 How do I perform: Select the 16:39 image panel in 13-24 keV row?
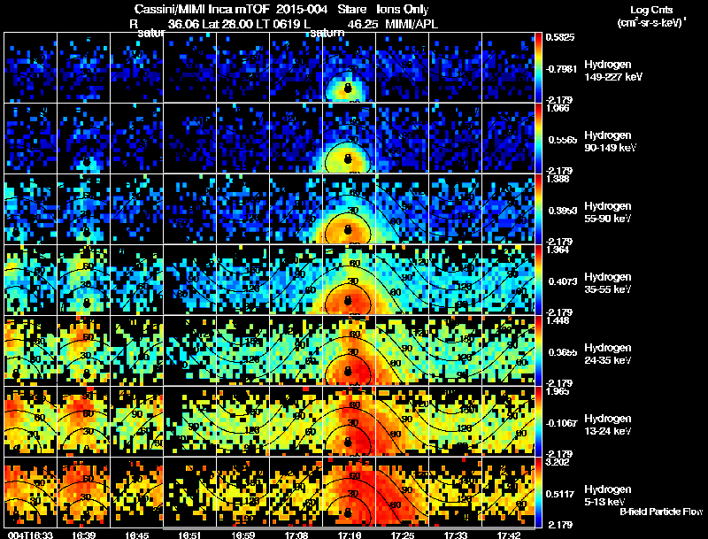(x=83, y=422)
